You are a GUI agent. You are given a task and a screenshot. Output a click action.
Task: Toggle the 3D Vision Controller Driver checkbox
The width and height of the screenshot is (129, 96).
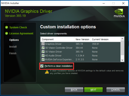[43, 48]
